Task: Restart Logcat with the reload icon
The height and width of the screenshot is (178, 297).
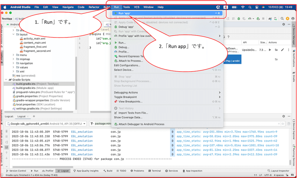Action: pyautogui.click(x=6, y=142)
